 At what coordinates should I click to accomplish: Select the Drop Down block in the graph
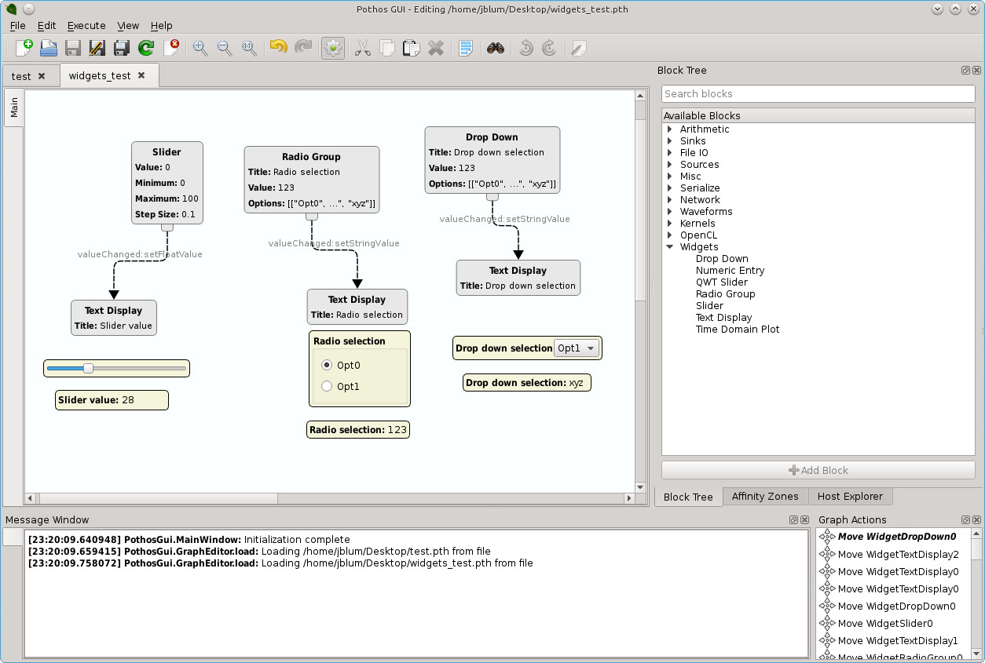click(492, 160)
